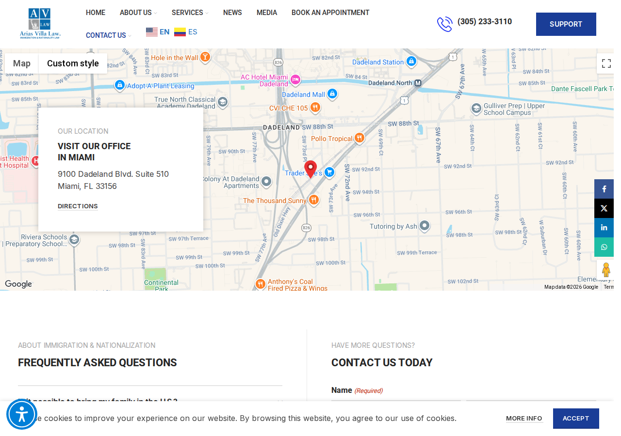621x436 pixels.
Task: Expand the About Us menu arrow
Action: [155, 13]
